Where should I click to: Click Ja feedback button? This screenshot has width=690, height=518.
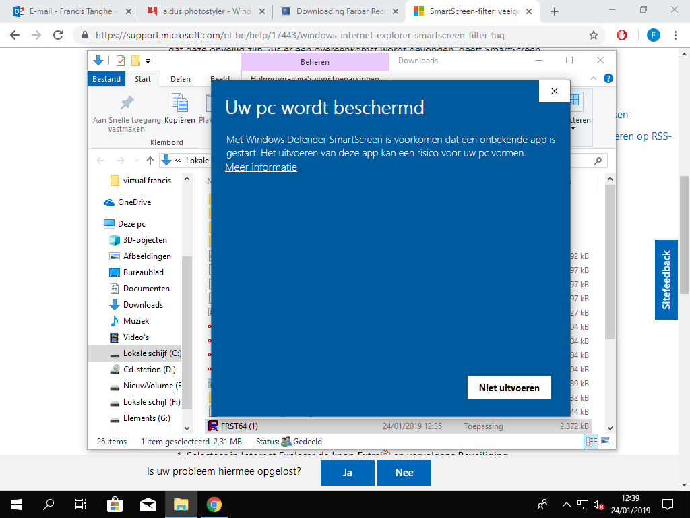(x=348, y=473)
